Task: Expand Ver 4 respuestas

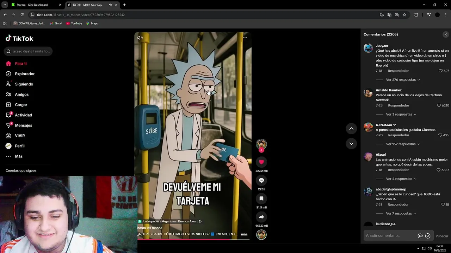Action: tap(401, 179)
